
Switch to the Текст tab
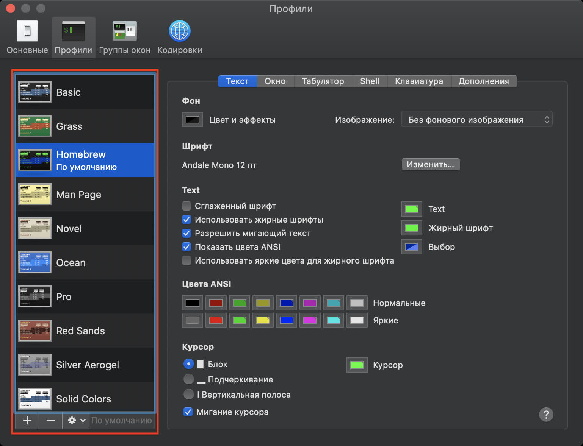tap(237, 81)
